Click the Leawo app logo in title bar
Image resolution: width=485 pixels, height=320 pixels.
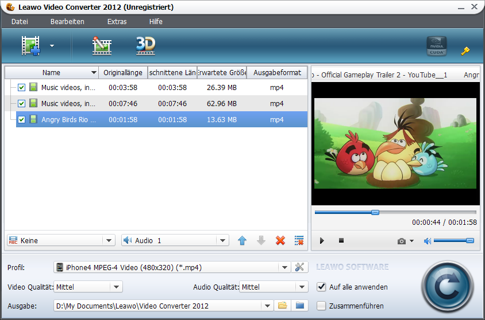tap(10, 7)
